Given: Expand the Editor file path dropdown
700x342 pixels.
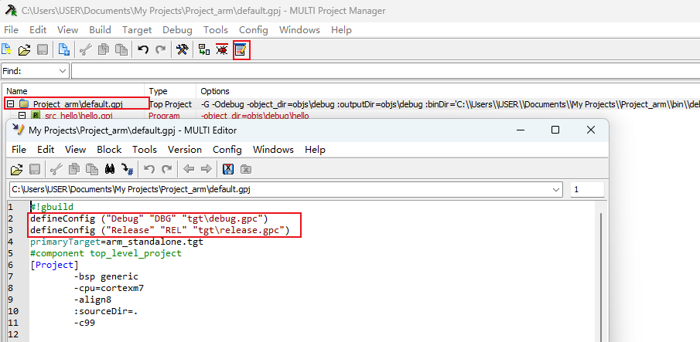Looking at the screenshot, I should [x=557, y=189].
